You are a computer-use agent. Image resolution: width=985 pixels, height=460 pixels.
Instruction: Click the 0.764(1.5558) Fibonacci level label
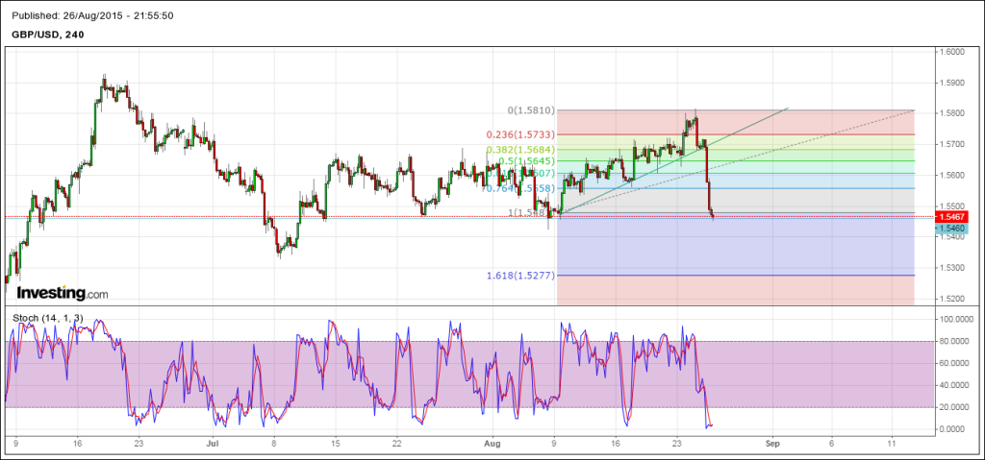519,188
